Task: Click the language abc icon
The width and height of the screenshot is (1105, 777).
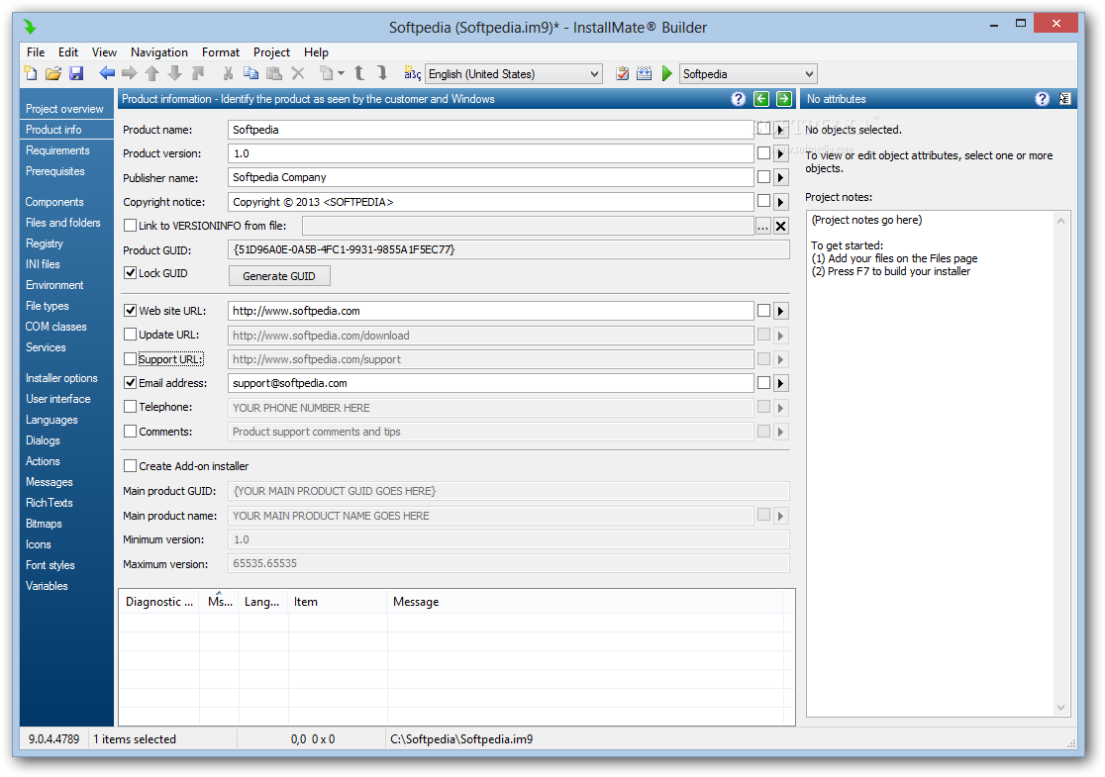Action: (412, 73)
